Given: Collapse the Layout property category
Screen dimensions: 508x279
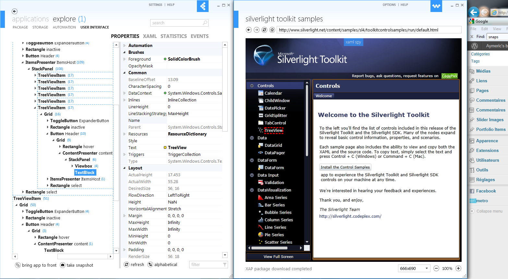Looking at the screenshot, I should click(124, 168).
